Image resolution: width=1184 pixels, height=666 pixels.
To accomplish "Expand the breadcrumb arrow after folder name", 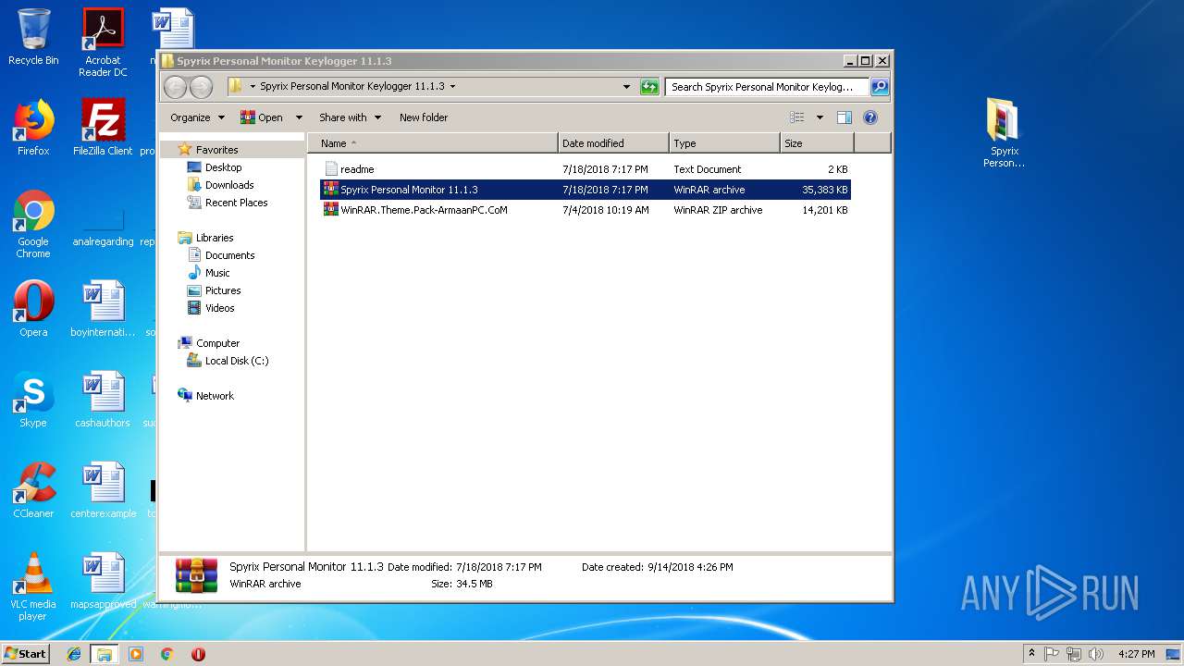I will (x=452, y=87).
